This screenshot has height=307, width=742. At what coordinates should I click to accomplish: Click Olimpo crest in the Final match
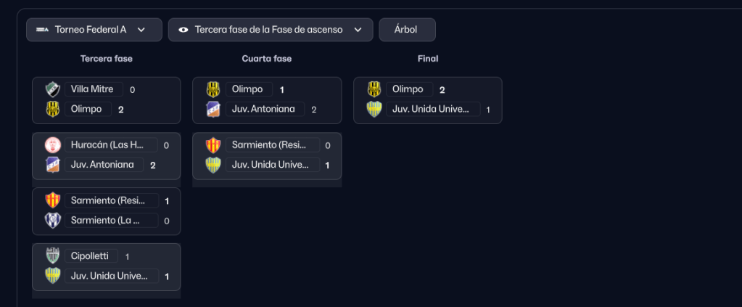click(x=374, y=89)
